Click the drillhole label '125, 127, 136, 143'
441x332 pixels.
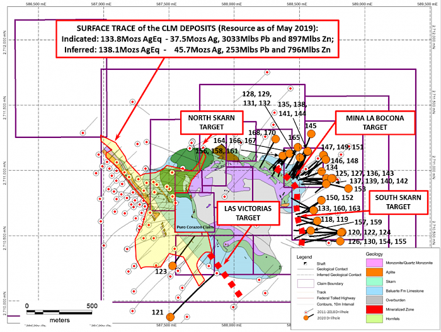click(365, 173)
